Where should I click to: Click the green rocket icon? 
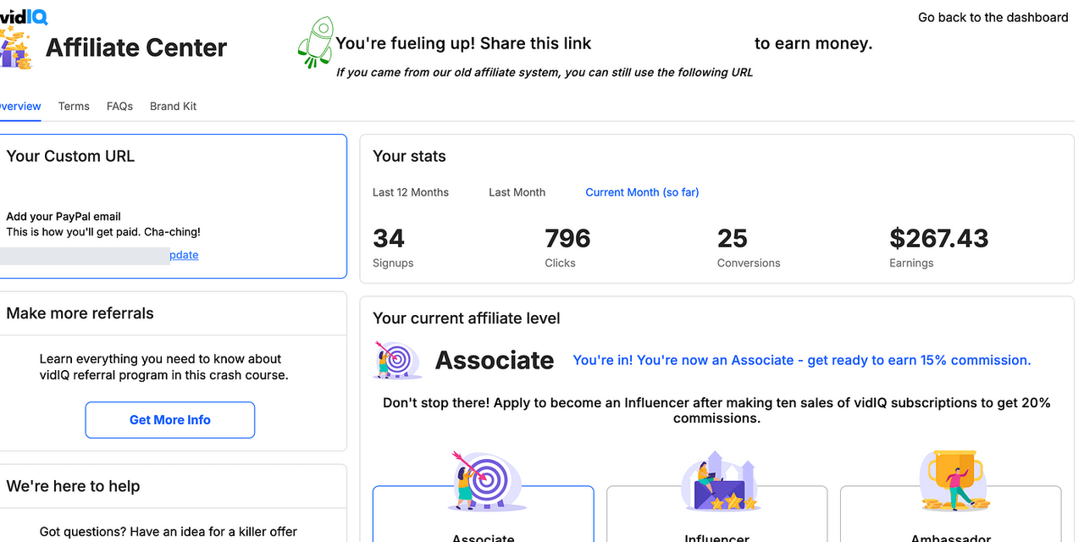[315, 43]
